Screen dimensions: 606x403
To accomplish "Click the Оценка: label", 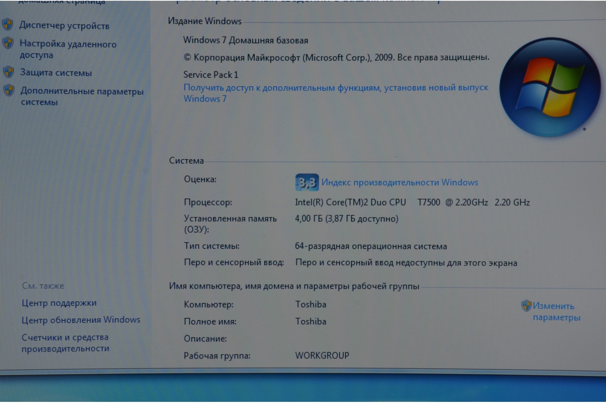I will pyautogui.click(x=200, y=179).
